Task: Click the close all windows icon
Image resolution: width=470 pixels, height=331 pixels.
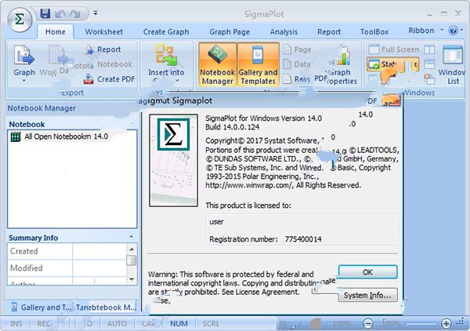Action: click(x=429, y=79)
